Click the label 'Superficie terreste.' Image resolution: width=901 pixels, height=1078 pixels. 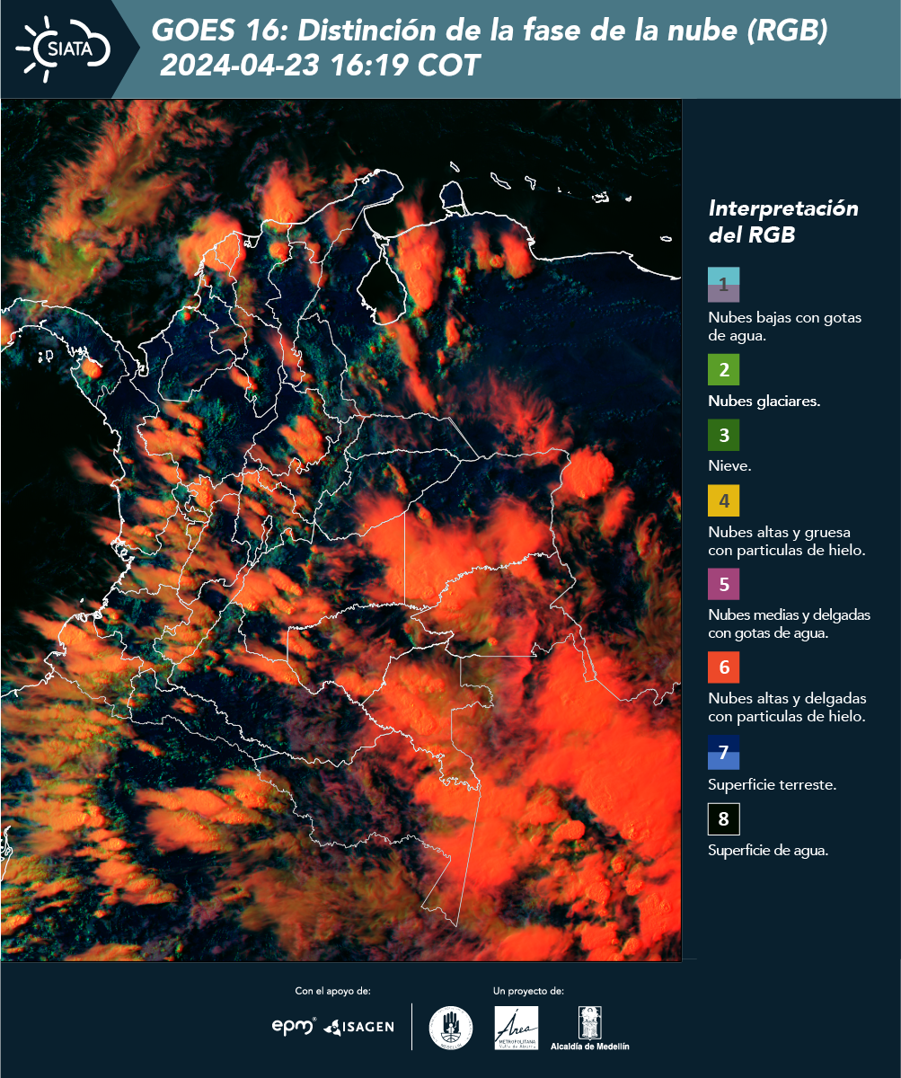pos(772,784)
